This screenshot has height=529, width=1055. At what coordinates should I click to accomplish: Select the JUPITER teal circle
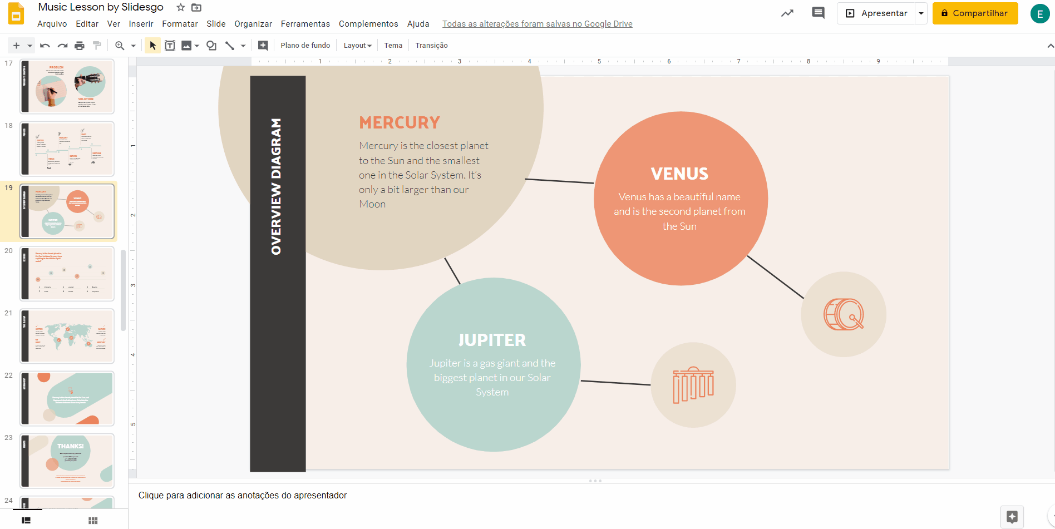coord(494,364)
